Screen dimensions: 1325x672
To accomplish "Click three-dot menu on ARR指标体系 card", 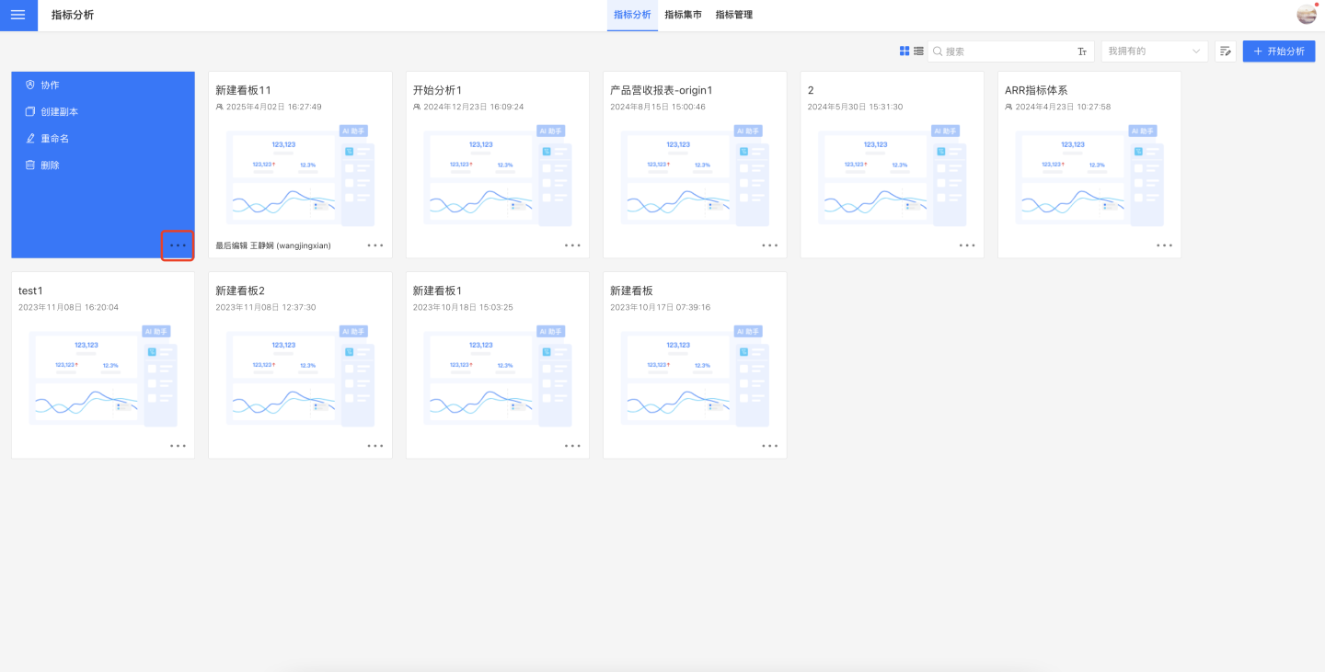I will tap(1164, 245).
